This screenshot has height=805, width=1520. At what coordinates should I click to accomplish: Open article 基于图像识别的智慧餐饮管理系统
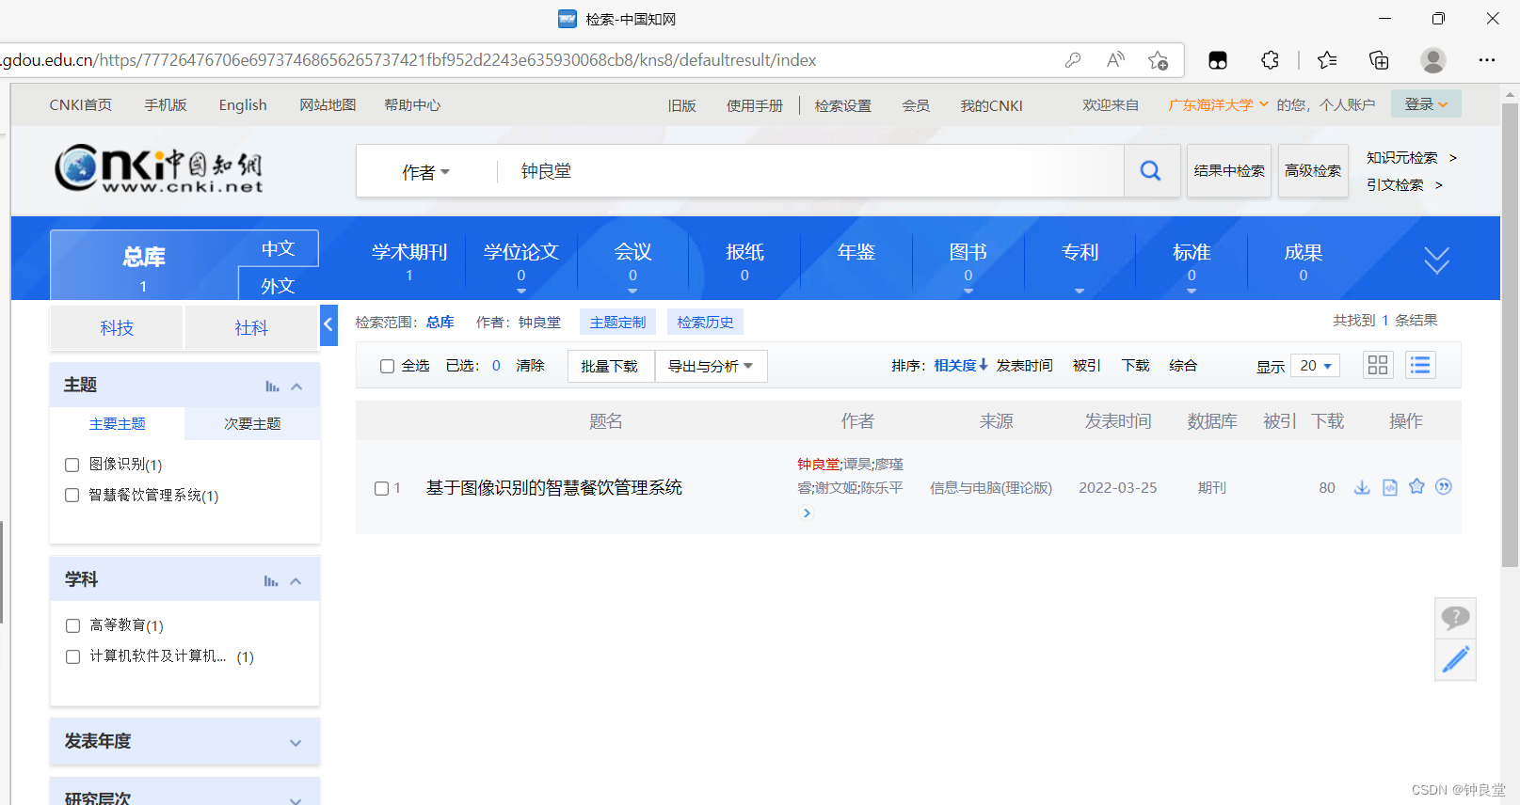[554, 487]
